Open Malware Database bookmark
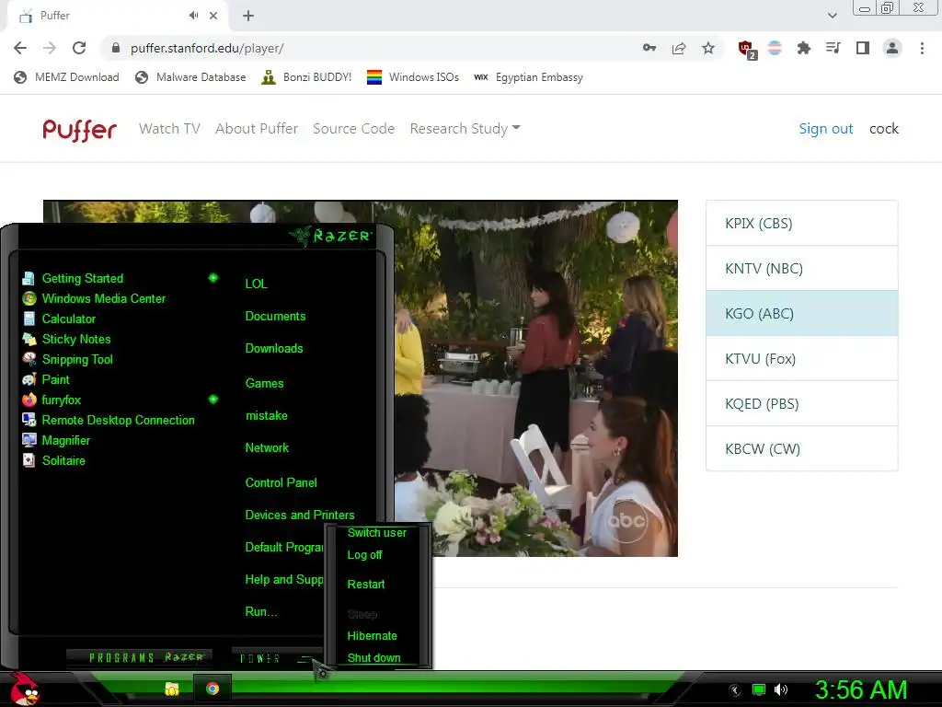Screen dimensions: 942x707 (x=190, y=77)
